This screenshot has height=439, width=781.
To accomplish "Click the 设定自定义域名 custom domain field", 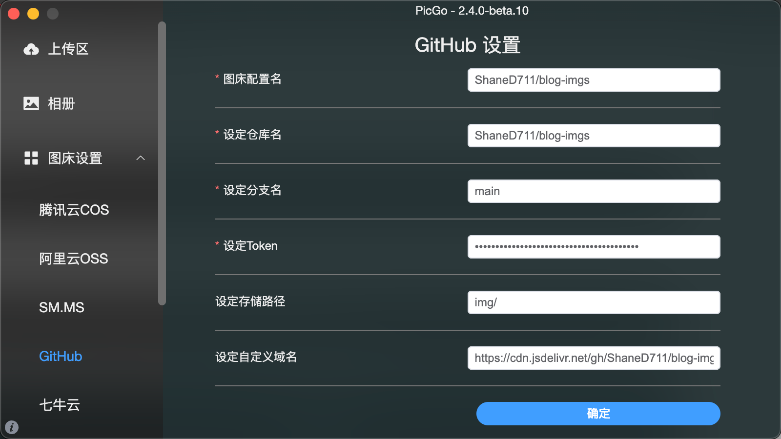I will tap(594, 358).
